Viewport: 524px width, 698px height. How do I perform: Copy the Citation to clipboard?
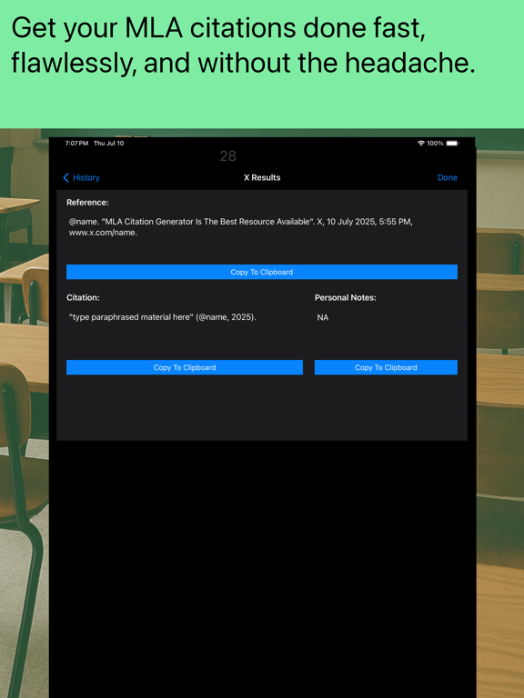pyautogui.click(x=185, y=367)
